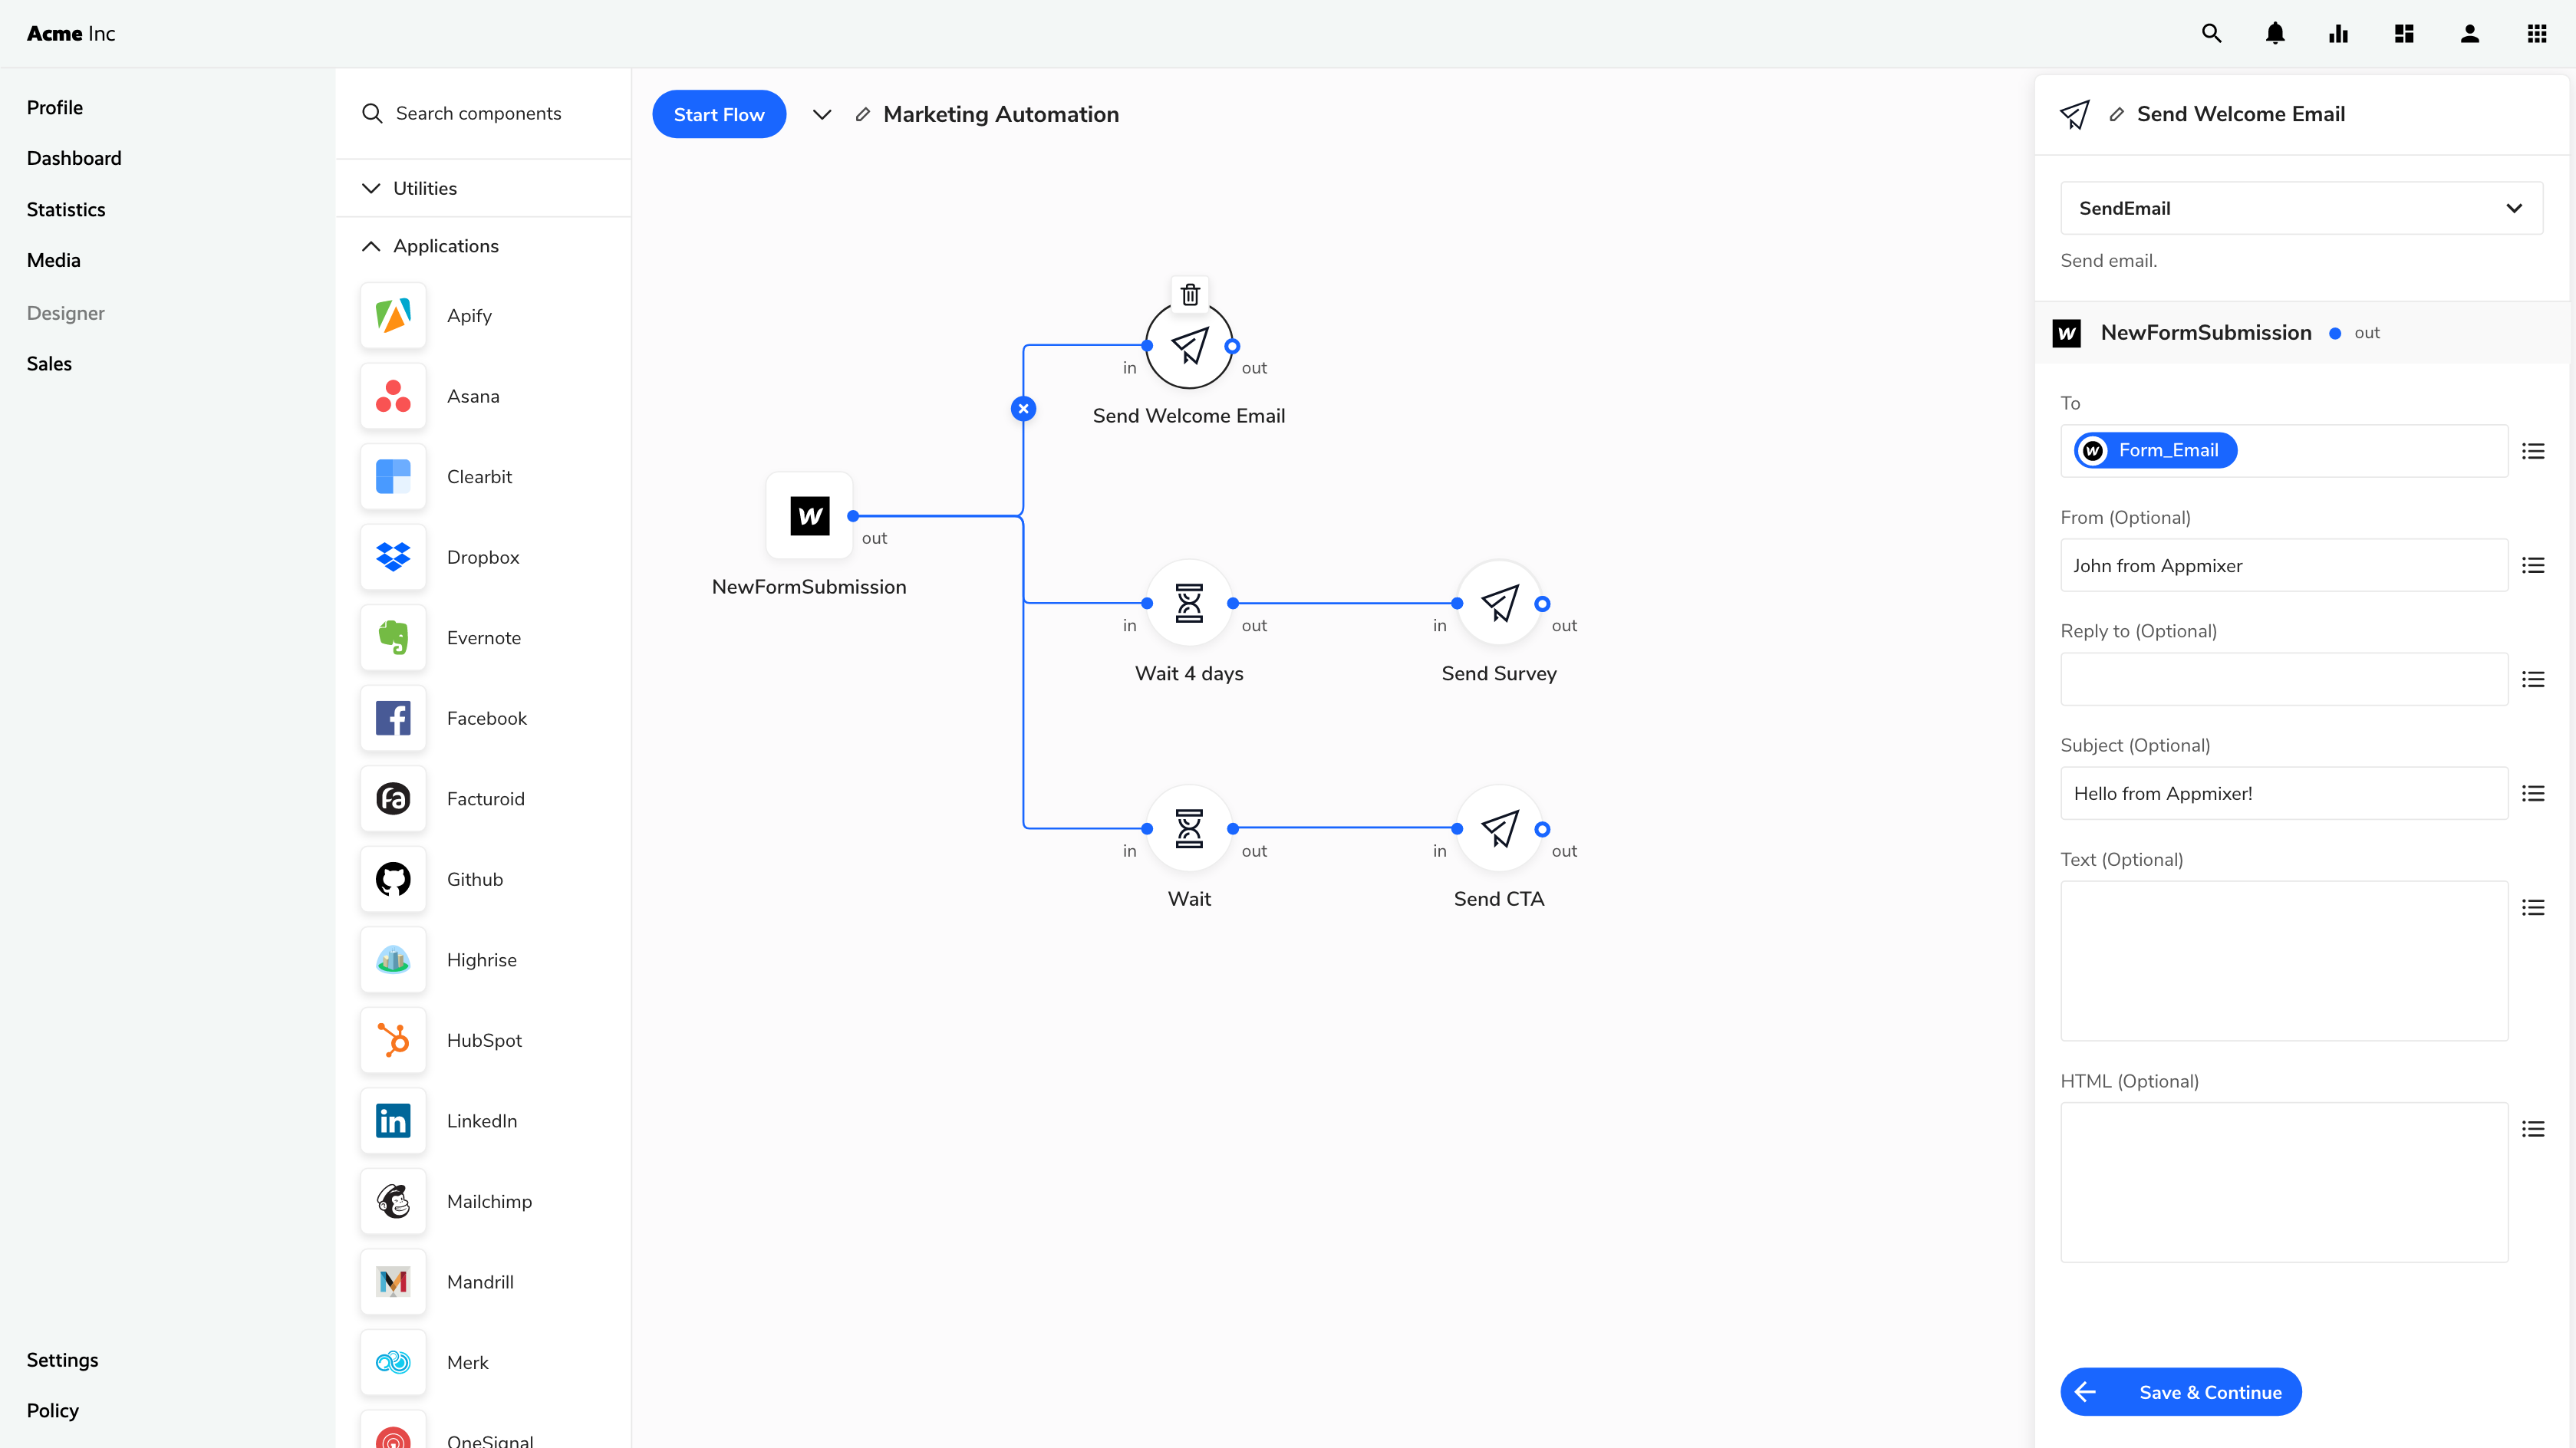Open the SendEmail action dropdown
This screenshot has height=1448, width=2576.
(2301, 208)
